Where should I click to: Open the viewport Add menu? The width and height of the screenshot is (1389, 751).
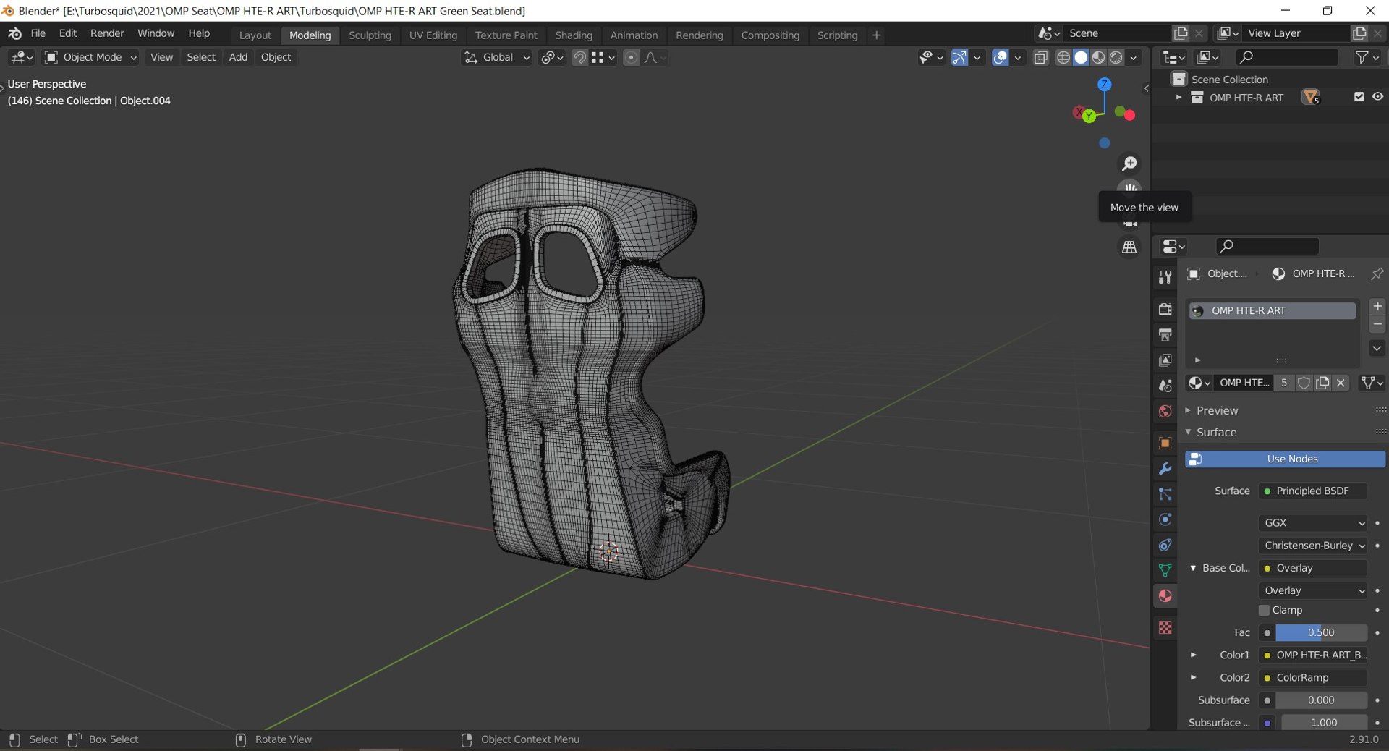coord(238,57)
